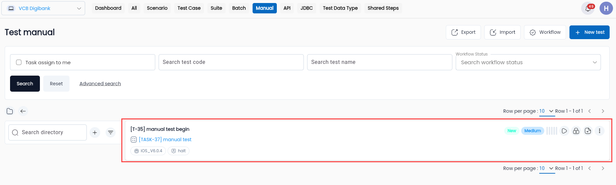Open the Shared Steps tab
Viewport: 616px width, 185px height.
(383, 8)
